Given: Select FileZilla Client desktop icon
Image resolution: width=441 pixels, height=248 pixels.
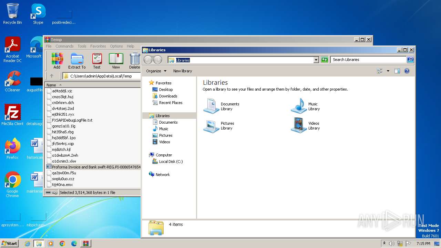Looking at the screenshot, I should point(12,115).
